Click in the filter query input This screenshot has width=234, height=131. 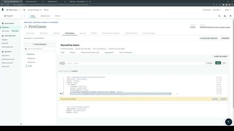(x=135, y=63)
